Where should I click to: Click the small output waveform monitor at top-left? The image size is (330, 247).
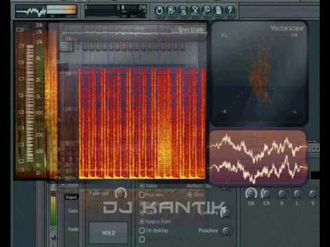[31, 11]
